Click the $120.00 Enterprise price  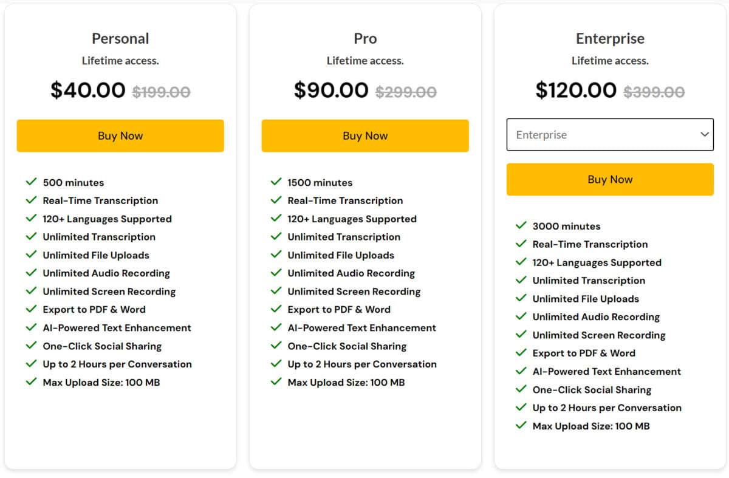576,90
